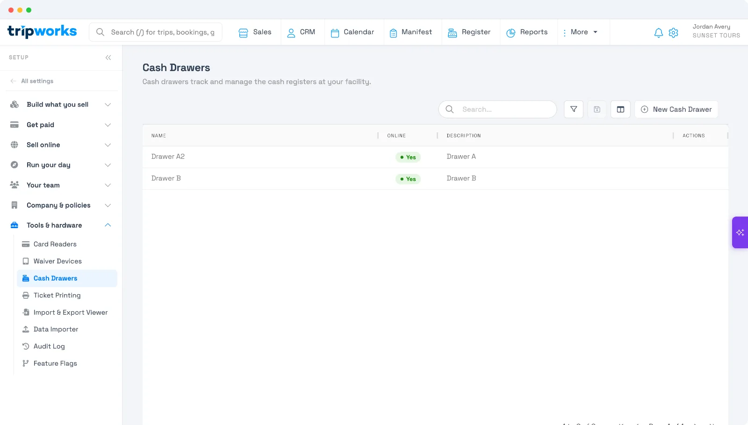This screenshot has width=748, height=425.
Task: Click the Yes badge for Drawer B
Action: pos(408,179)
